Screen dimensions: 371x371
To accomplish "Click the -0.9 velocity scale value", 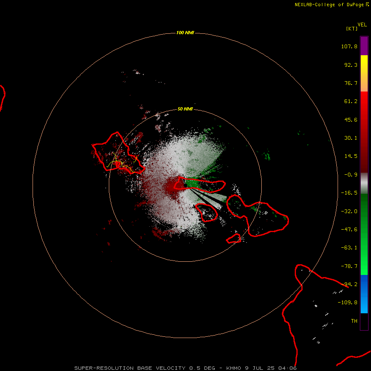I will (351, 175).
